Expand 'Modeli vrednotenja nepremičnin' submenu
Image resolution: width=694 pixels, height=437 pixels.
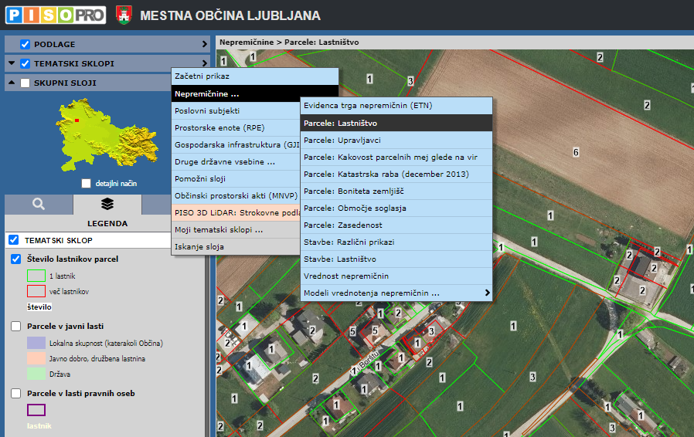point(487,293)
